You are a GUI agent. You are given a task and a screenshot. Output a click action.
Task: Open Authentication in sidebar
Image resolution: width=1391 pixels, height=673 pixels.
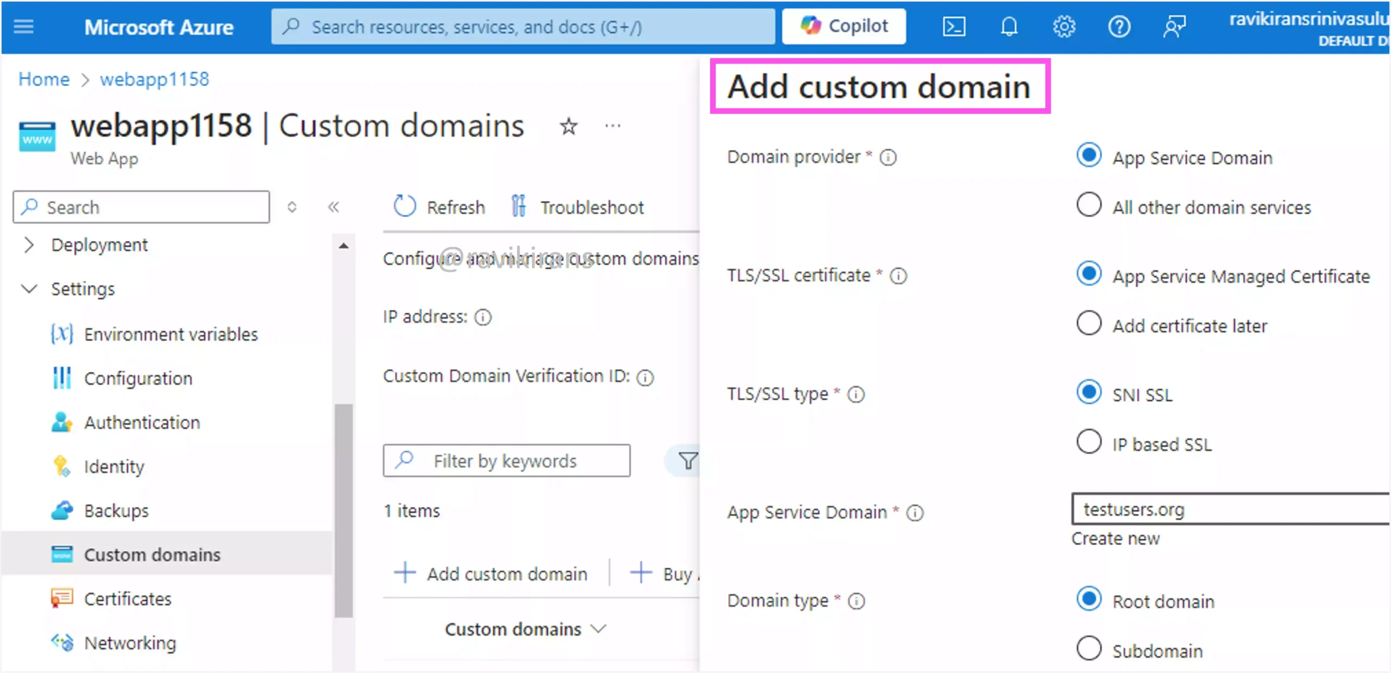point(126,422)
